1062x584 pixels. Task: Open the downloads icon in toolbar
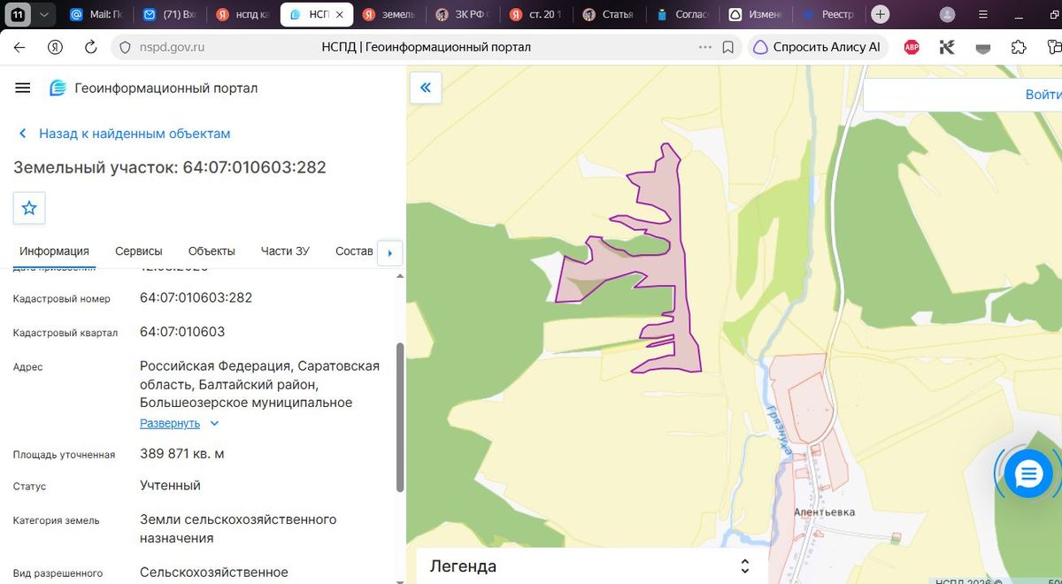(982, 48)
